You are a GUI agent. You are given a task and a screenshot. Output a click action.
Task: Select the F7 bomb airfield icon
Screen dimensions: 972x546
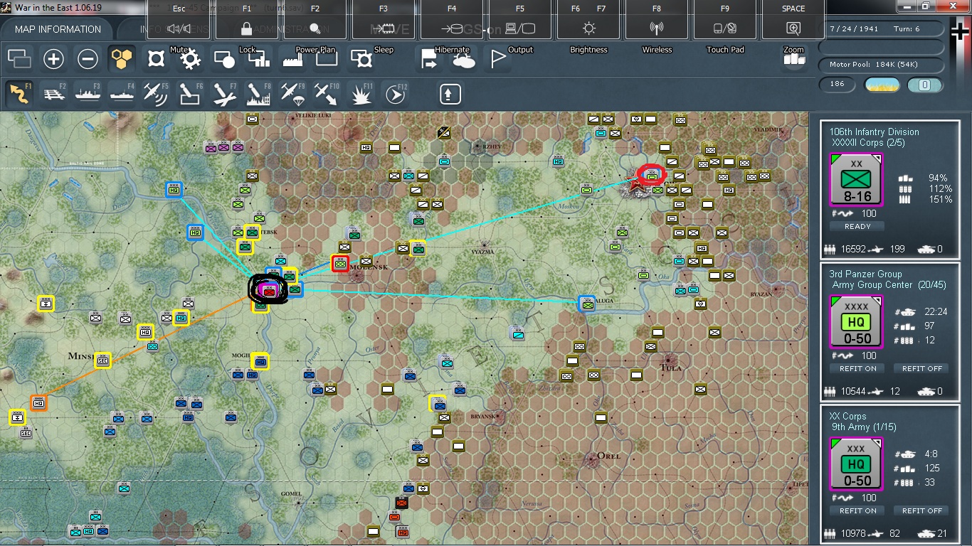click(x=224, y=94)
